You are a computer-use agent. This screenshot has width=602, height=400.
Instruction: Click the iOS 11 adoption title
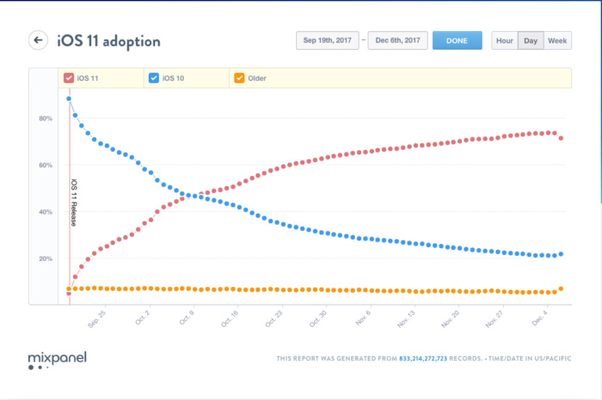pyautogui.click(x=108, y=41)
